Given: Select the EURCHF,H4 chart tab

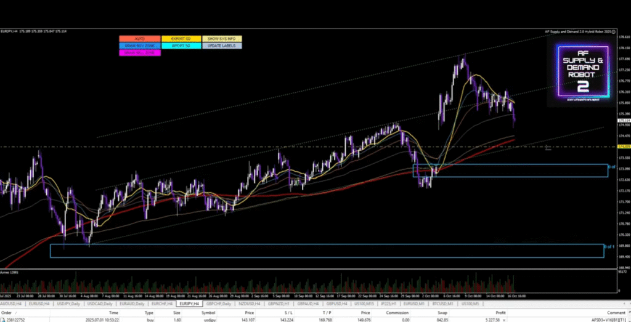Looking at the screenshot, I should pos(162,304).
